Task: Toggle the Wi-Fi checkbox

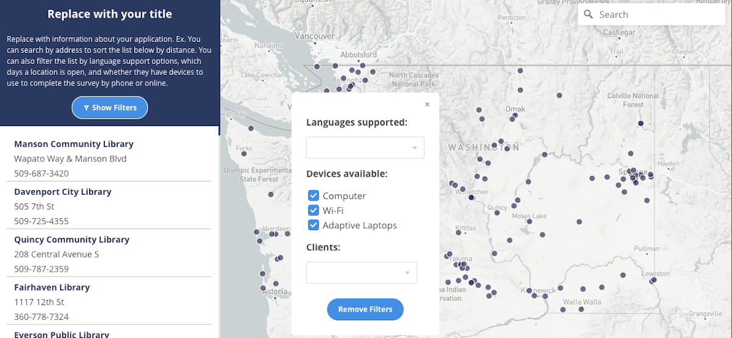Action: (x=314, y=210)
